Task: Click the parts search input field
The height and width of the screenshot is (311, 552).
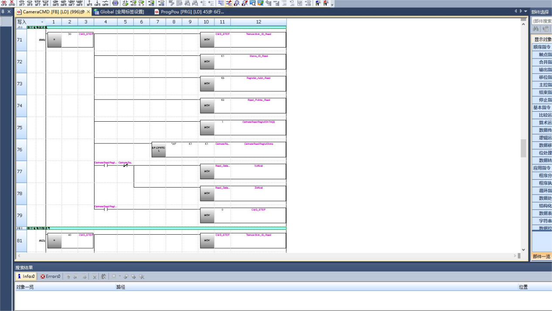Action: click(x=542, y=21)
